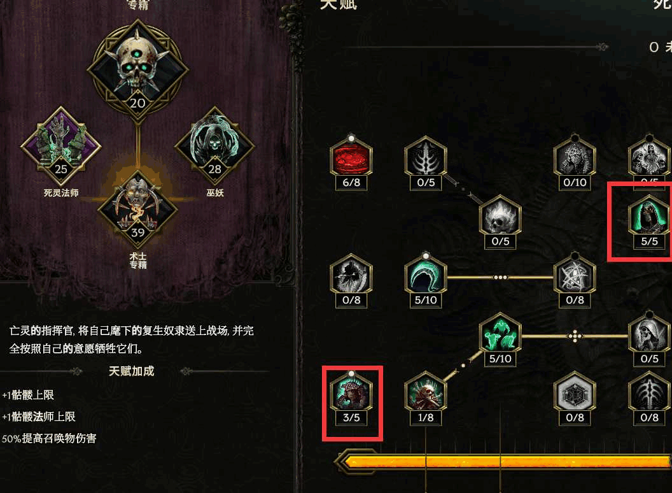Select the pentagram star talent 0/8
The image size is (672, 493).
coord(575,275)
